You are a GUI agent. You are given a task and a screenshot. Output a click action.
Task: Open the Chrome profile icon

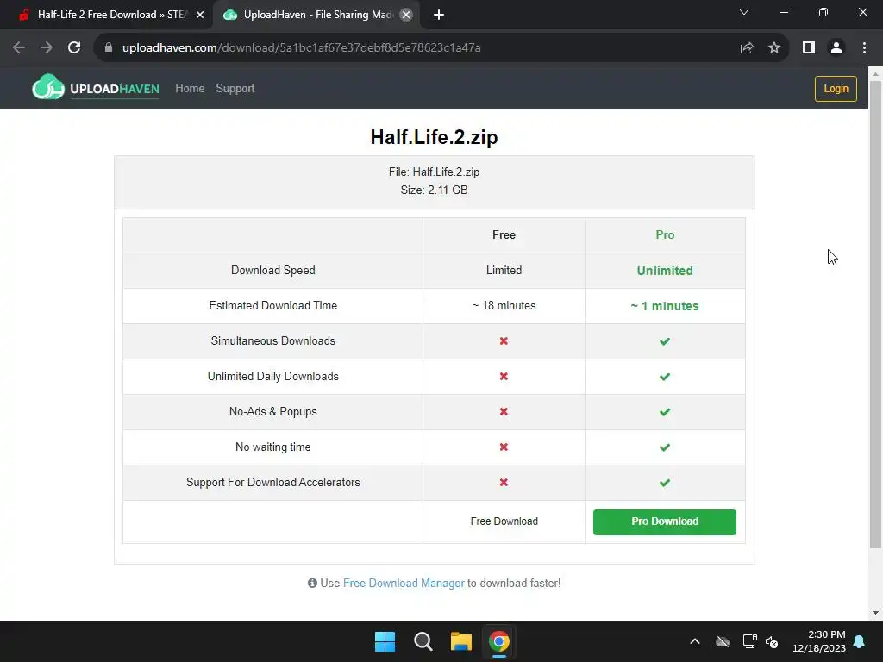(836, 48)
